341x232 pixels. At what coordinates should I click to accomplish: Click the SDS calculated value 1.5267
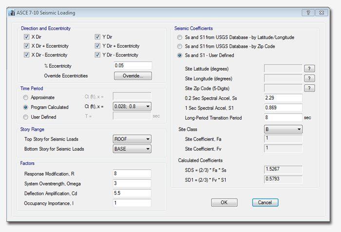point(283,169)
